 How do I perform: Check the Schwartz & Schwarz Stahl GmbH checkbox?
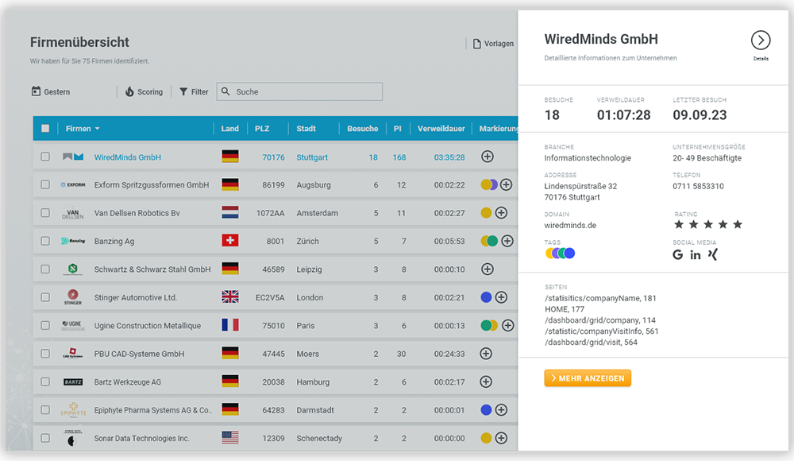coord(45,269)
